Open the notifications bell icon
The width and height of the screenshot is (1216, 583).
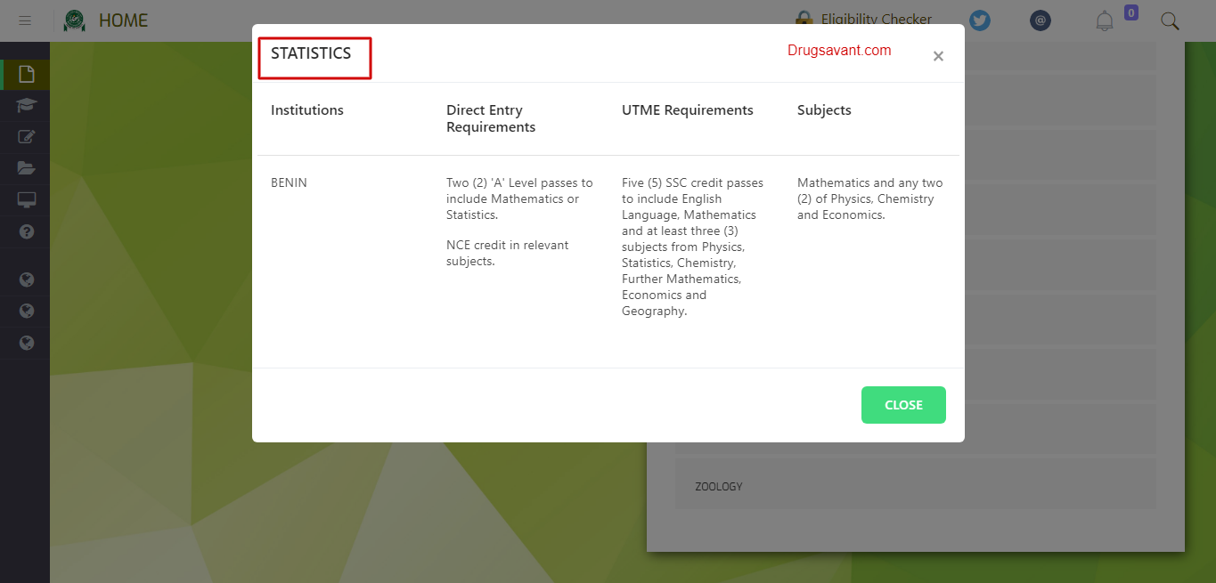(1105, 20)
